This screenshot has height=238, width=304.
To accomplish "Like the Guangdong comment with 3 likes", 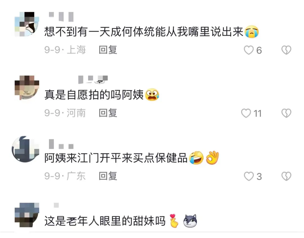I will click(249, 176).
